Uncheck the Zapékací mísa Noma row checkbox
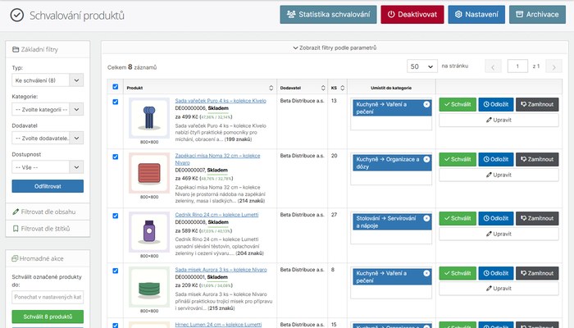Viewport: 574px width, 328px height. click(x=116, y=157)
